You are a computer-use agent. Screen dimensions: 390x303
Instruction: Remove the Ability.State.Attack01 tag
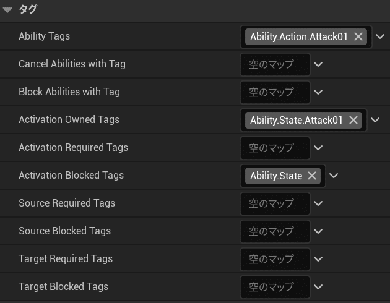point(354,120)
